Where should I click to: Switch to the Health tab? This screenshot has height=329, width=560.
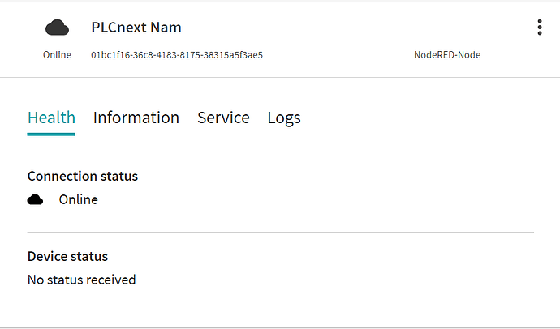pos(51,117)
